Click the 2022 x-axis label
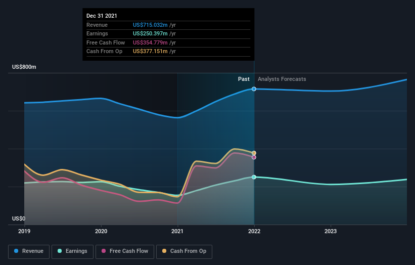This screenshot has width=415, height=265. pos(254,232)
